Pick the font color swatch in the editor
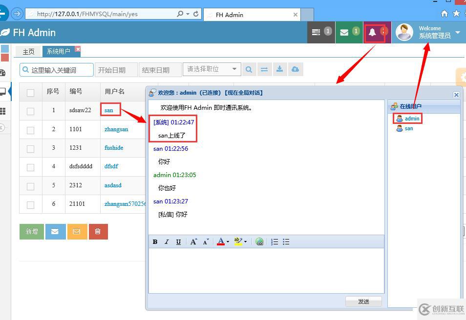The height and width of the screenshot is (320, 466). [x=221, y=241]
